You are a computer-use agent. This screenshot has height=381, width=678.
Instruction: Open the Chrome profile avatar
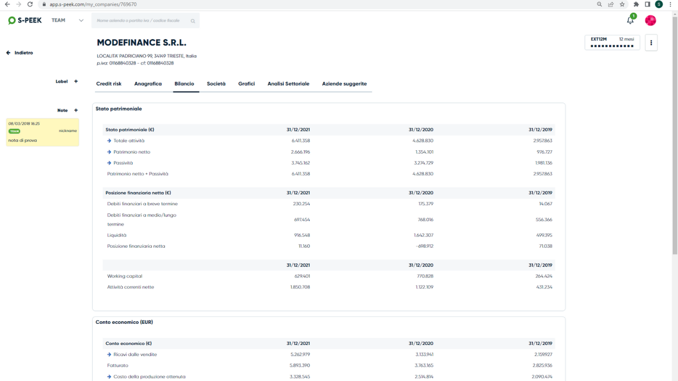[x=658, y=4]
